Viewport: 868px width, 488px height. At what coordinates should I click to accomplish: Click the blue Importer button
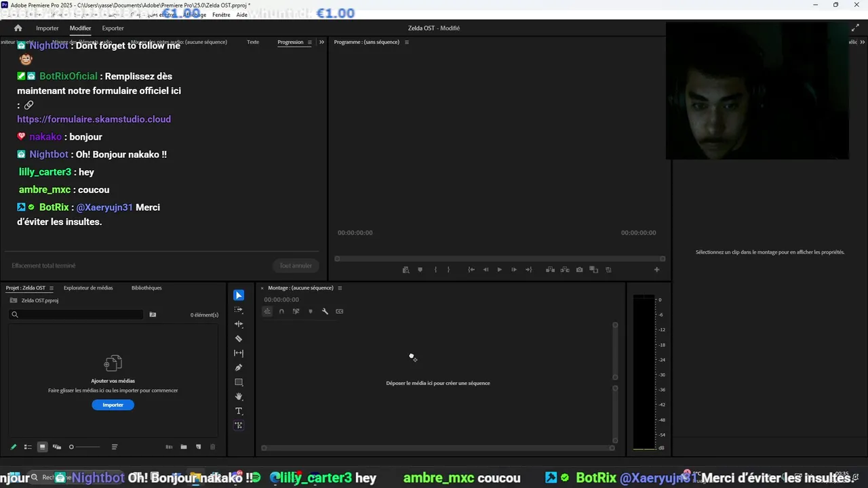point(113,405)
